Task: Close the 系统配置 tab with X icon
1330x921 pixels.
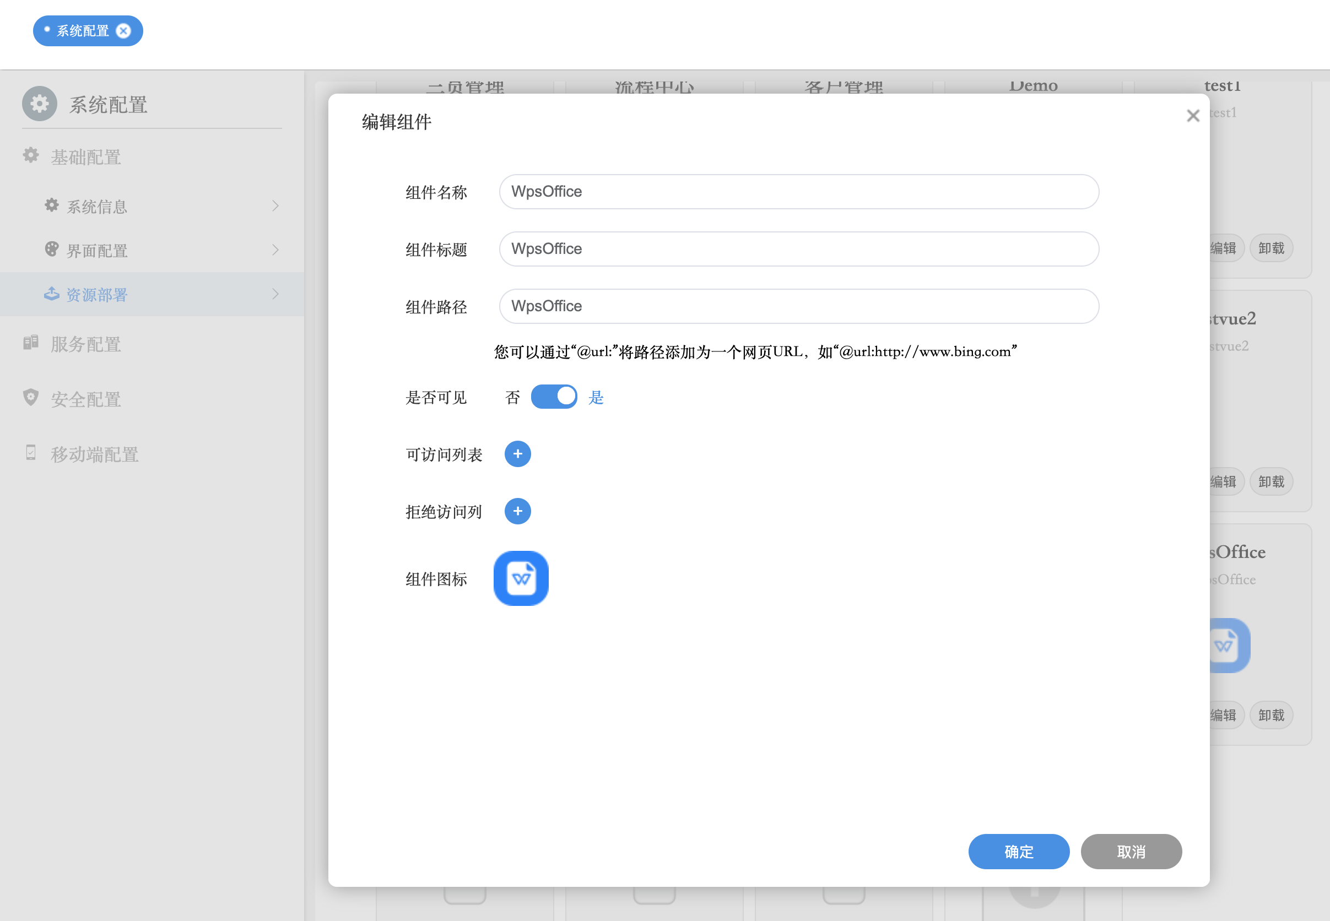Action: (x=123, y=31)
